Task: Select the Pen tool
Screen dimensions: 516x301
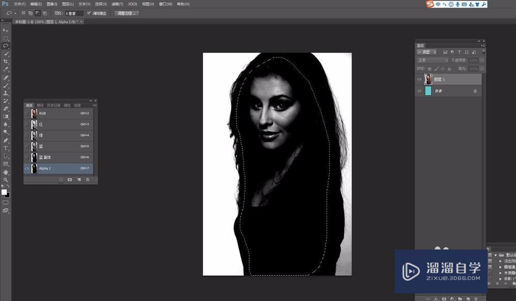Action: [6, 141]
